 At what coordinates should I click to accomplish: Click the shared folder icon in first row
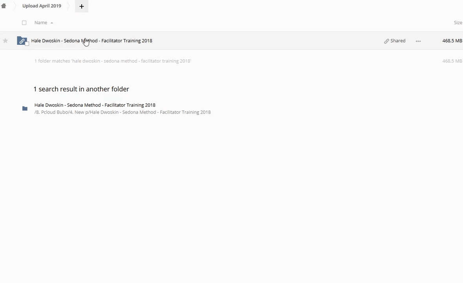[22, 41]
